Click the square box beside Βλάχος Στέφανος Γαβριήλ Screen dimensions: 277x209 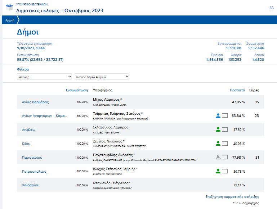(x=225, y=171)
